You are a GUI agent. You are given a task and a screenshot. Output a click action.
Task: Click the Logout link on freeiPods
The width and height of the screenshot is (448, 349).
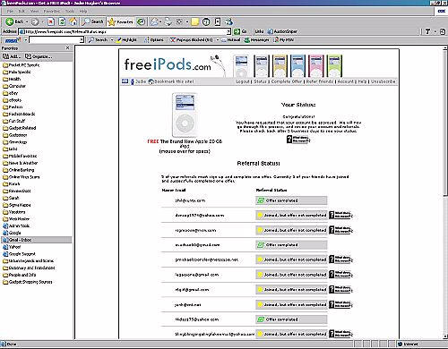tap(243, 81)
